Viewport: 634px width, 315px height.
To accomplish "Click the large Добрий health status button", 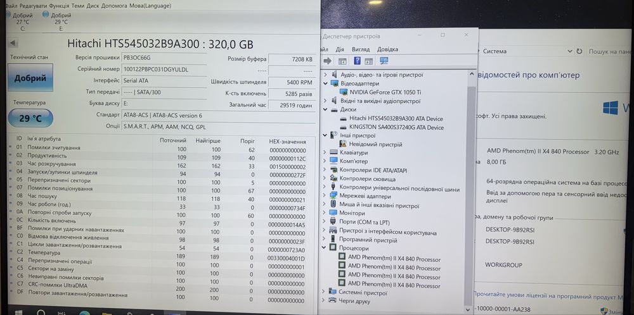I will [30, 77].
